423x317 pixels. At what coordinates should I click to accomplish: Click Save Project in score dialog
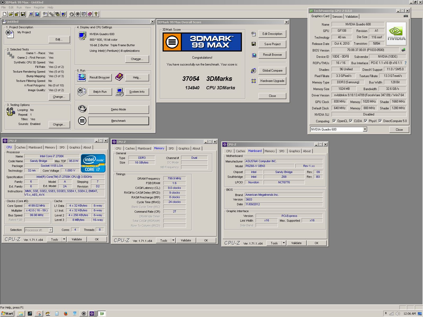(x=272, y=44)
